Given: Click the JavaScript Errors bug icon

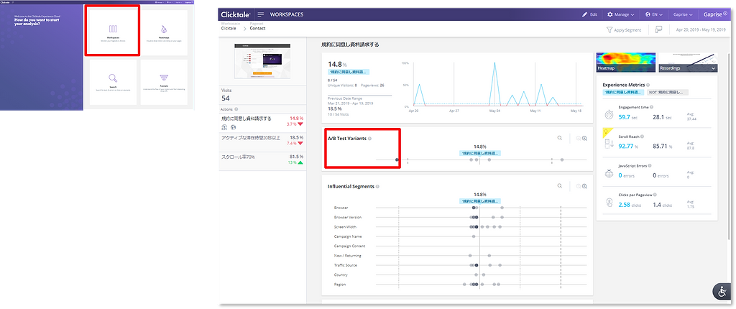Looking at the screenshot, I should point(609,174).
